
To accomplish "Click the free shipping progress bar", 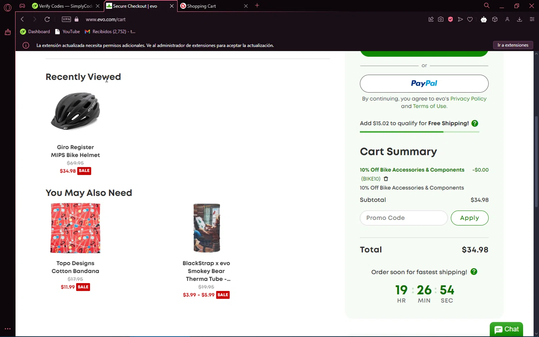I will (x=419, y=132).
